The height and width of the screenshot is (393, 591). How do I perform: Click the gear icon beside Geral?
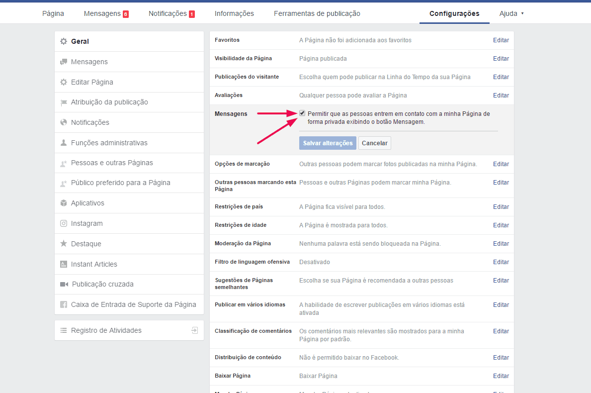pos(64,41)
